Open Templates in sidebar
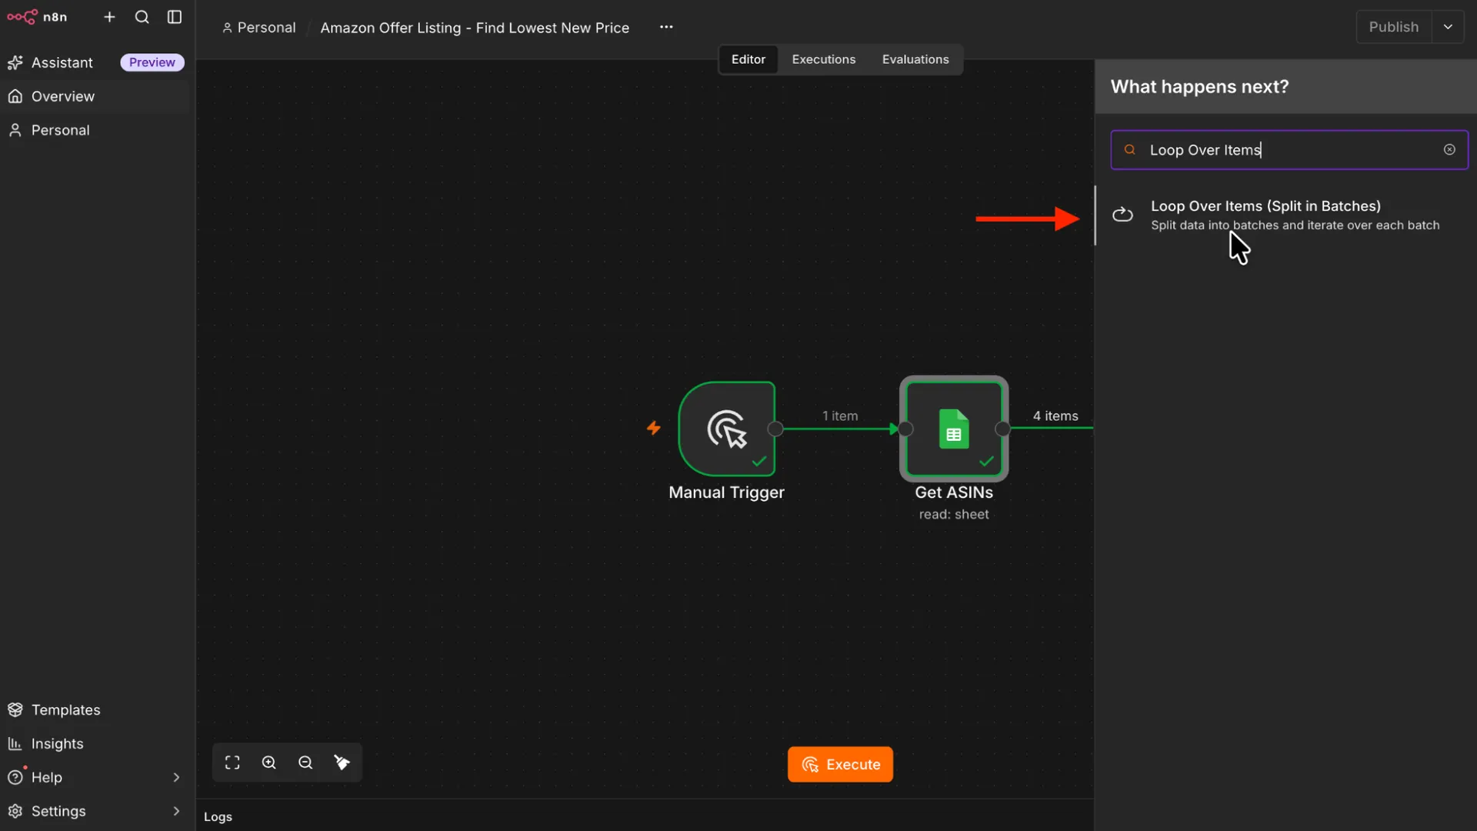Viewport: 1477px width, 831px height. tap(95, 710)
